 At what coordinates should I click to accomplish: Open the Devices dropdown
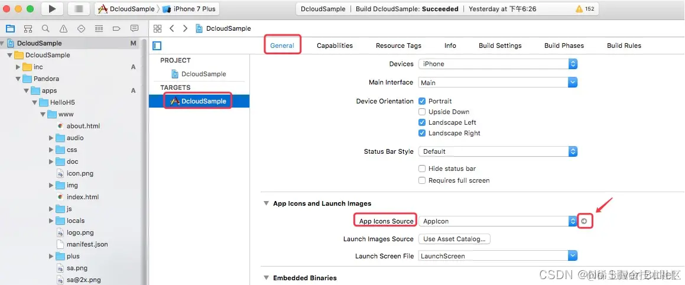point(498,64)
